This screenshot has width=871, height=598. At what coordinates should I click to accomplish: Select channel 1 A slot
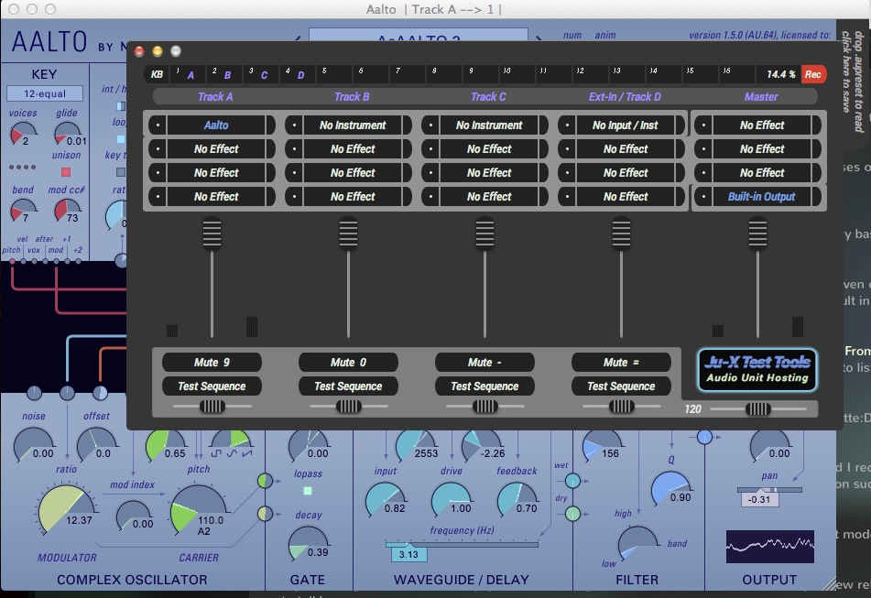point(187,74)
